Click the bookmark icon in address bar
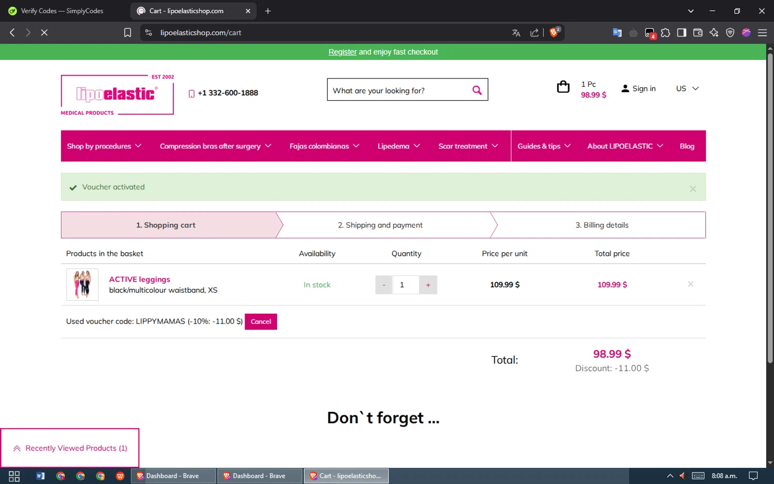Viewport: 774px width, 484px height. click(127, 33)
